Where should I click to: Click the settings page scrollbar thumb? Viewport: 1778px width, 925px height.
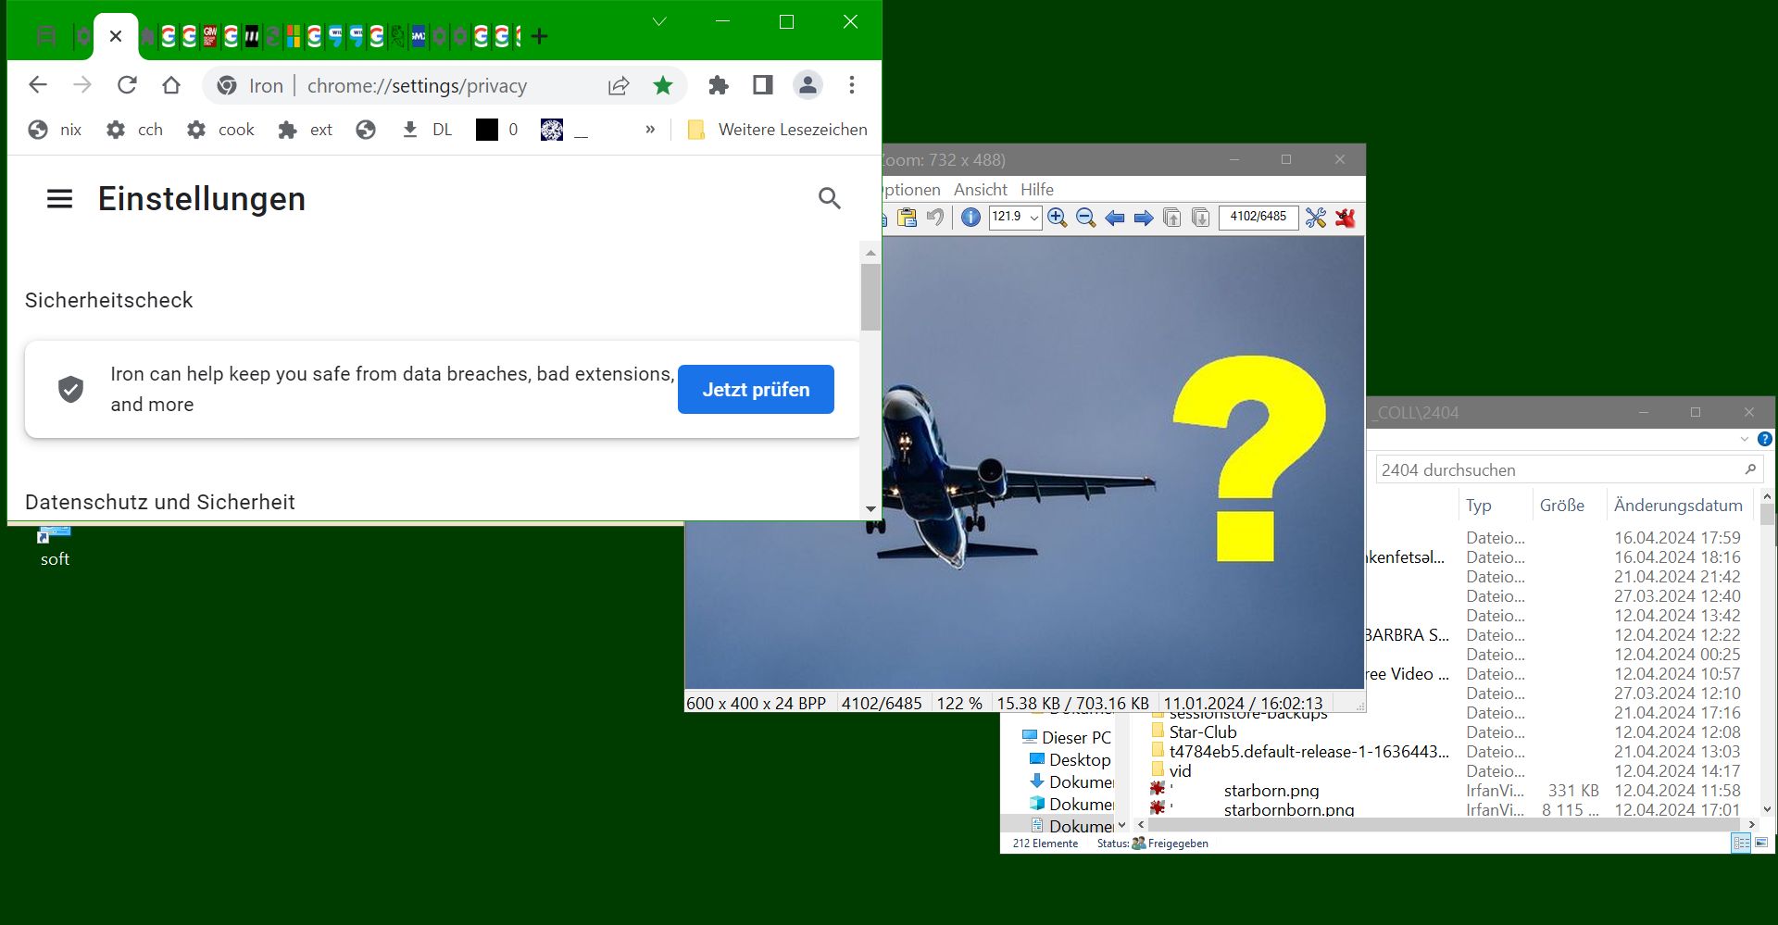(870, 297)
